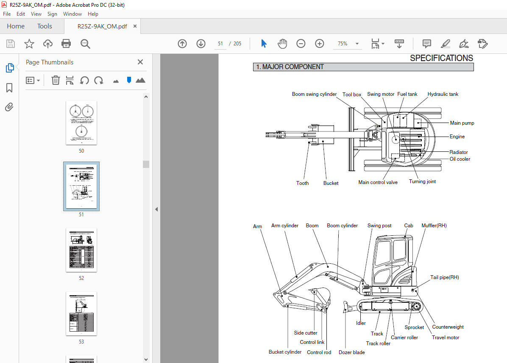Click the 'Counterweight' diagram label
Screen dimensions: 507x363
click(x=448, y=327)
